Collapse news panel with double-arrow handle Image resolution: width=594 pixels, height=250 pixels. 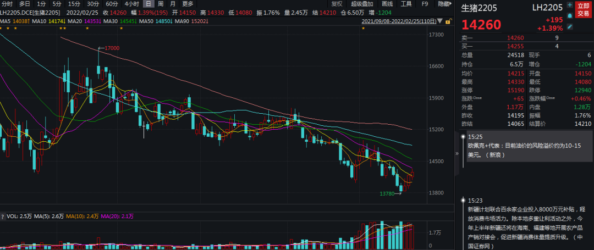(457, 153)
